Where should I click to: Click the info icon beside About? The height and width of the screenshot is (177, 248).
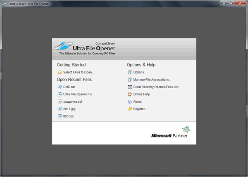pos(130,101)
